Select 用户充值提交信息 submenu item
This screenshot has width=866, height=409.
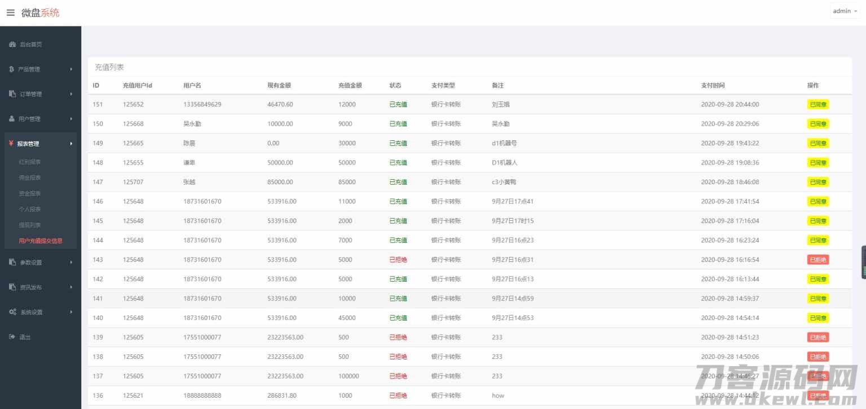tap(41, 241)
